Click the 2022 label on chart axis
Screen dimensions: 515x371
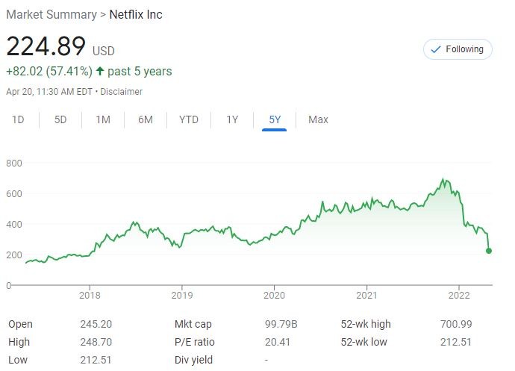[x=458, y=294]
